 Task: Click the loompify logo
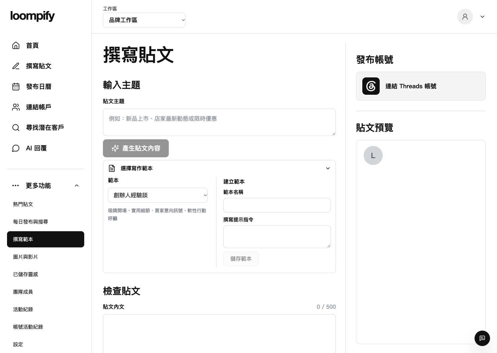click(32, 16)
